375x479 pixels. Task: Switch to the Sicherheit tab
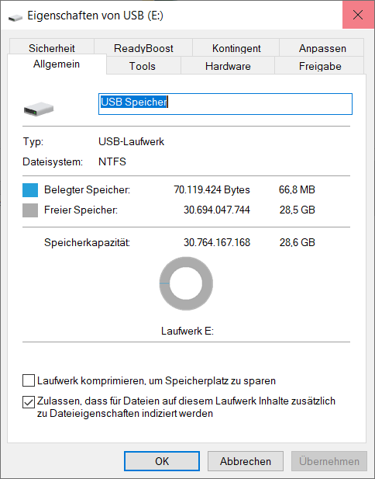[x=52, y=47]
